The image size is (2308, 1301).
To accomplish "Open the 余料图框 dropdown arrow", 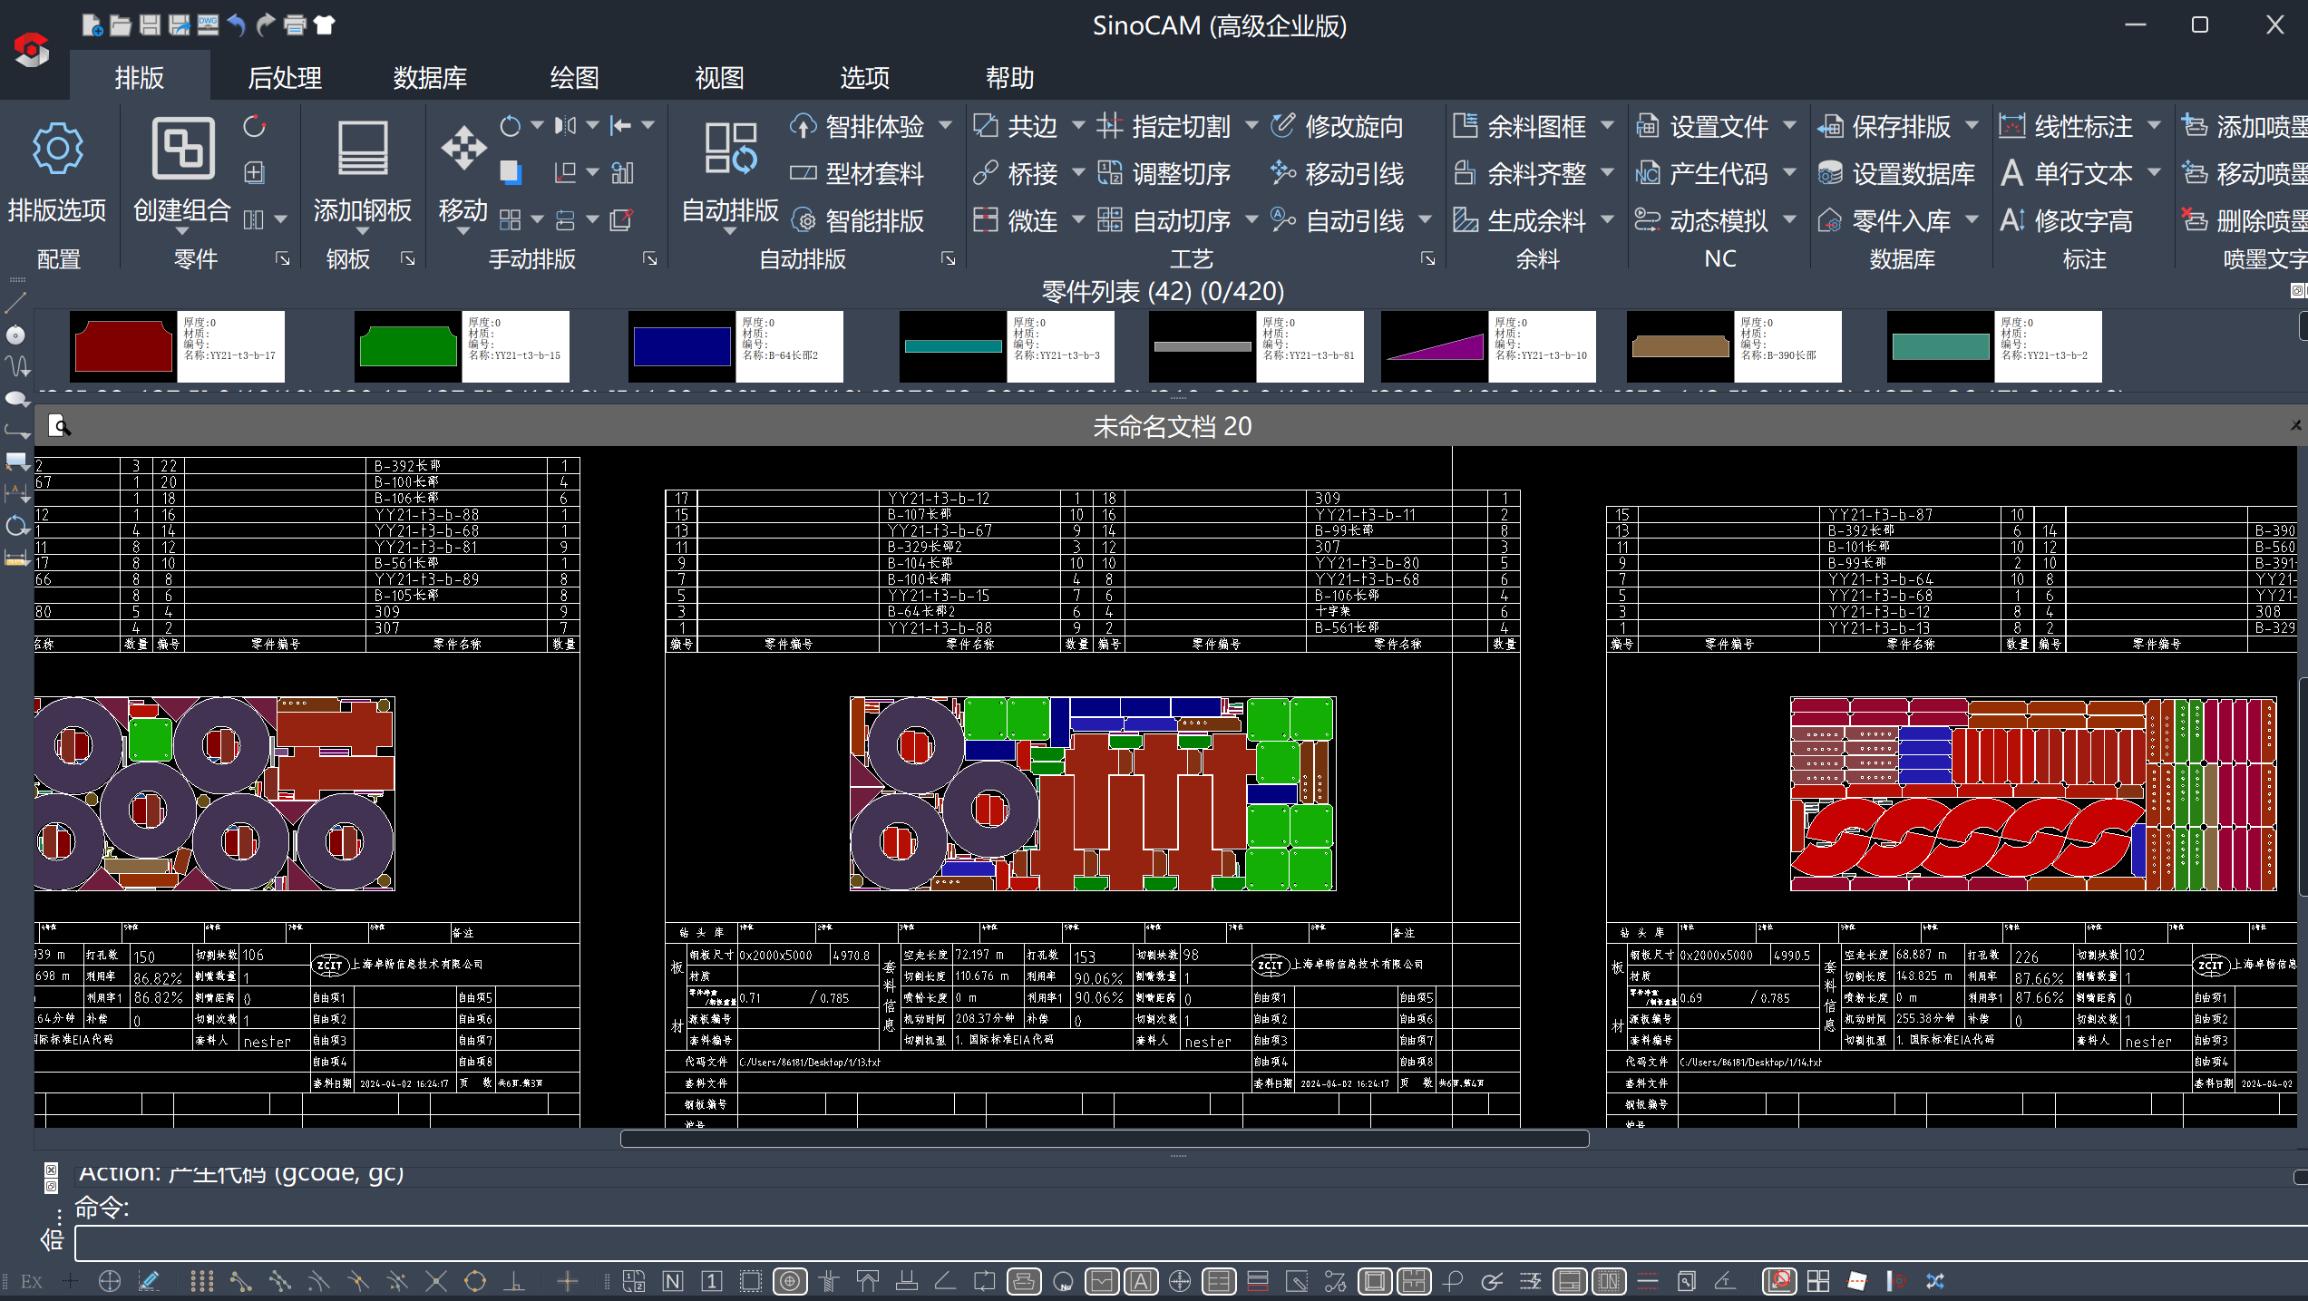I will pyautogui.click(x=1608, y=125).
